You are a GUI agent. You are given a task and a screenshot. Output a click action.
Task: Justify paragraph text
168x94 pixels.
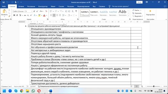coord(60,15)
